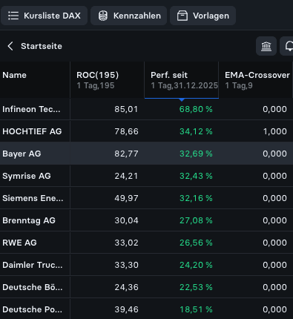Click performance 68,80 % for Infineon

pos(196,109)
